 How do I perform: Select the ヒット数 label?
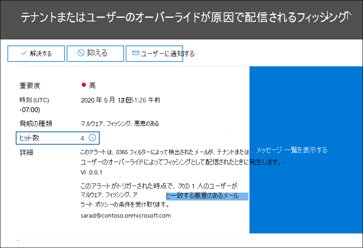point(29,138)
